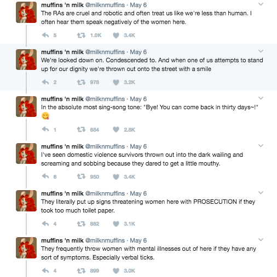Like the tweet about verbal ticks
The width and height of the screenshot is (277, 277).
coord(116,271)
